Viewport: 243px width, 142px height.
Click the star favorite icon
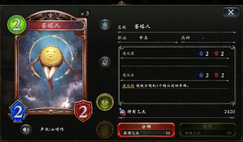pyautogui.click(x=105, y=25)
